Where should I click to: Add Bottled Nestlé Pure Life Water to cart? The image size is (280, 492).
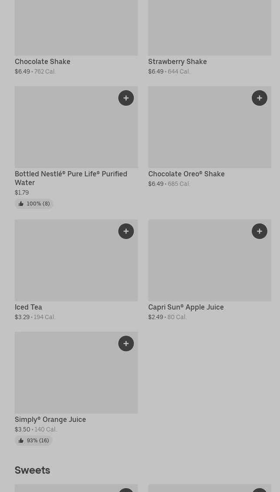point(126,98)
